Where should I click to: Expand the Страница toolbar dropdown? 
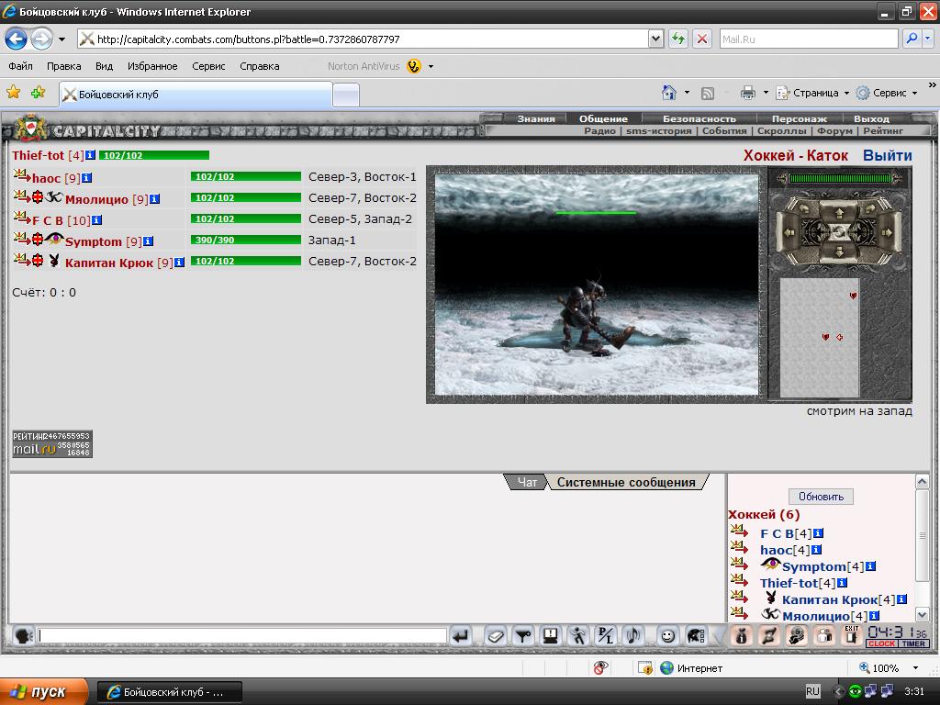point(846,94)
